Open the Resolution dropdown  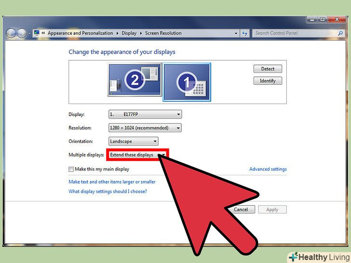[x=145, y=128]
